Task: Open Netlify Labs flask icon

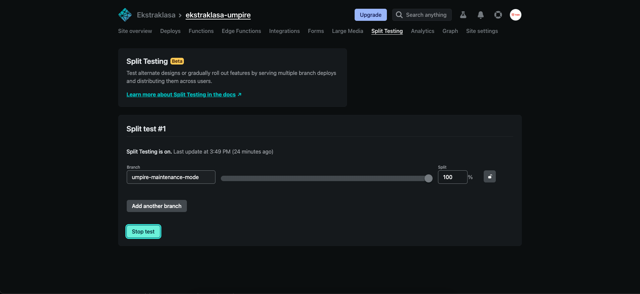Action: 463,15
